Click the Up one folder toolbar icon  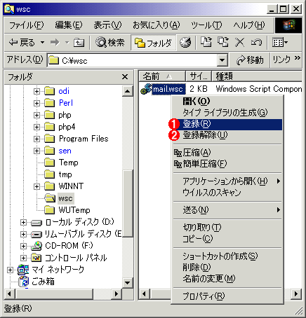pyautogui.click(x=79, y=43)
